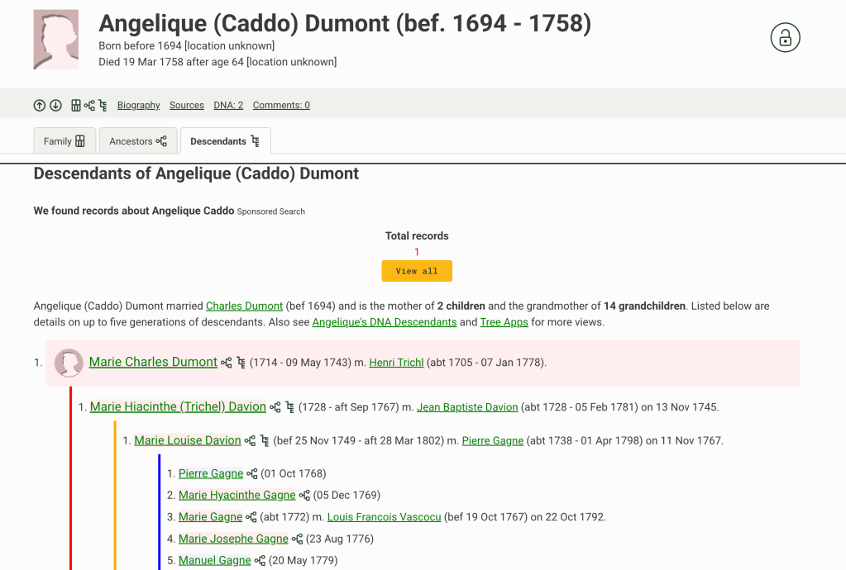Click the down arrow icon in toolbar

[x=55, y=105]
